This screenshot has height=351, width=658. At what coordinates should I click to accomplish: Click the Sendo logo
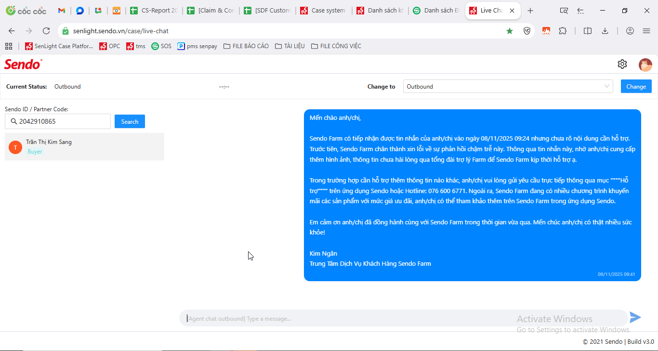pyautogui.click(x=23, y=64)
